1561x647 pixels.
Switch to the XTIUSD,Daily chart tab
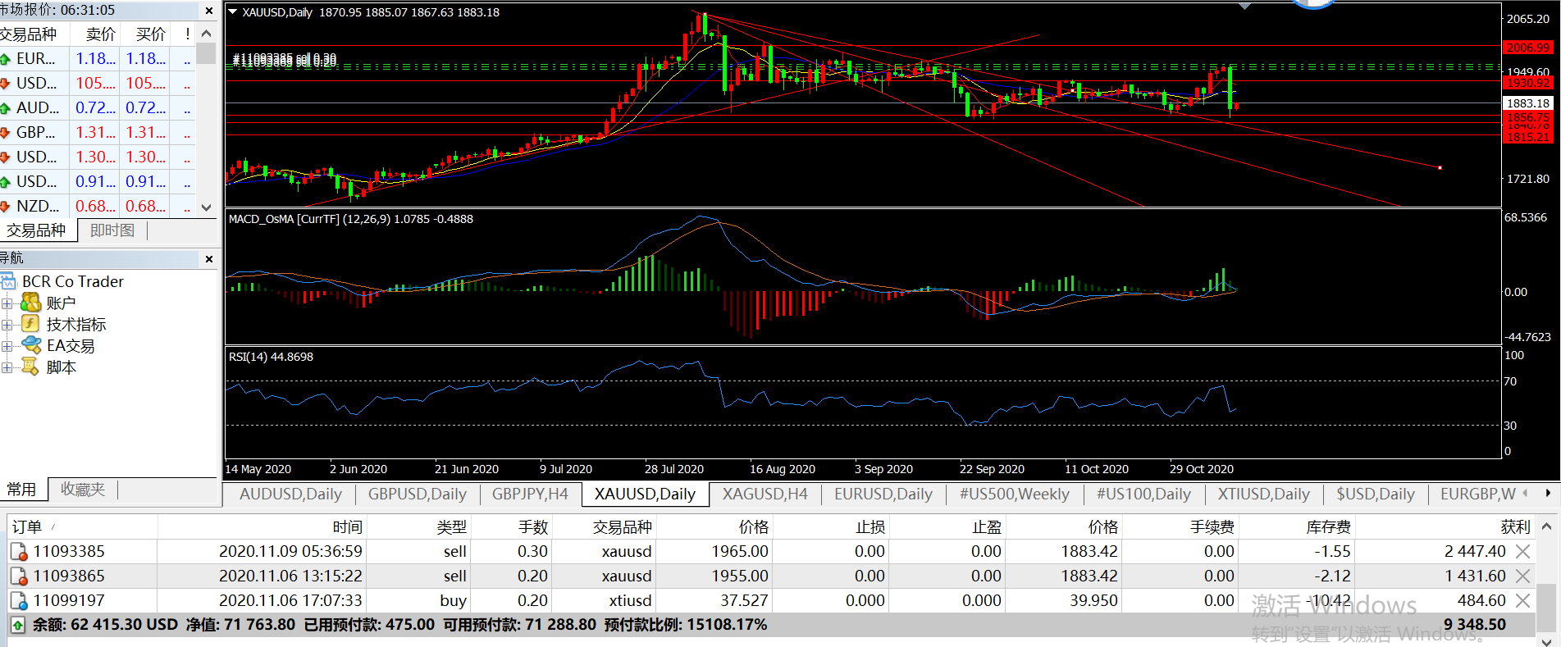[1263, 494]
